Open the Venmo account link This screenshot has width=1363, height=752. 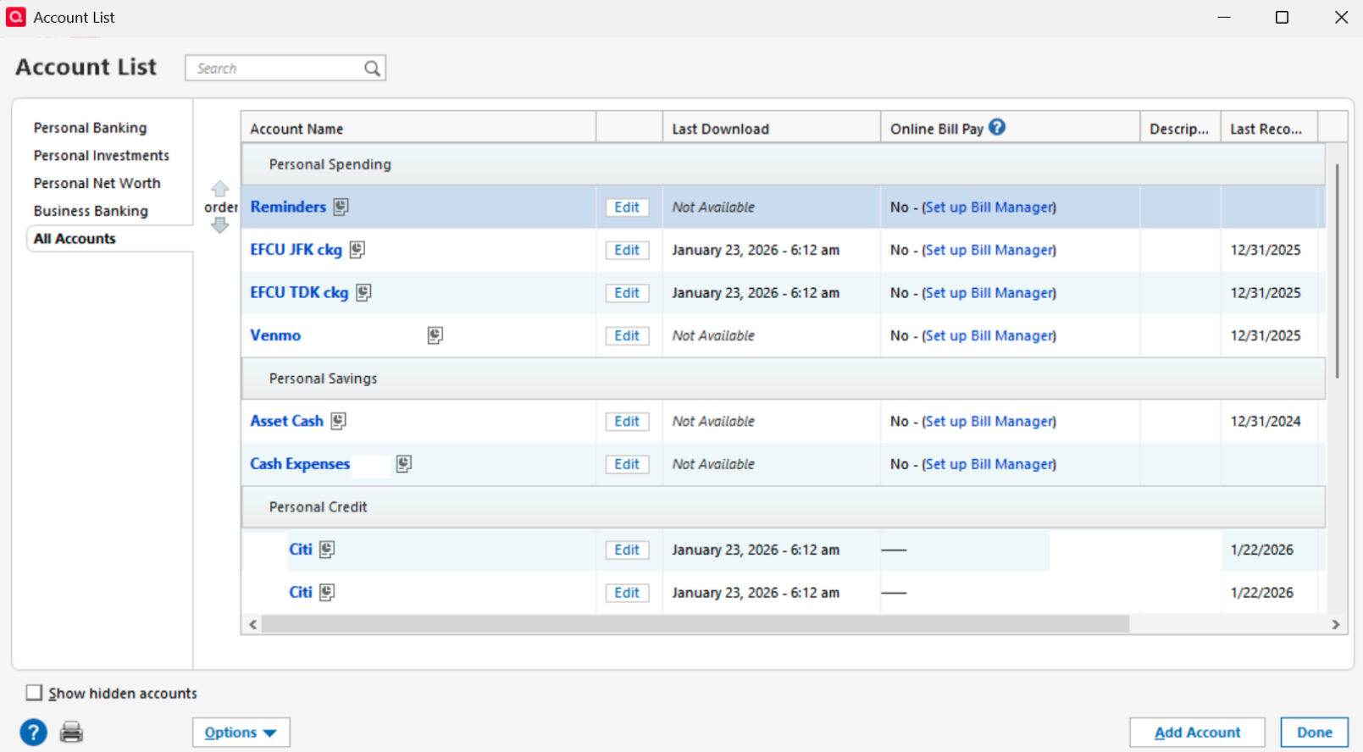pyautogui.click(x=275, y=335)
